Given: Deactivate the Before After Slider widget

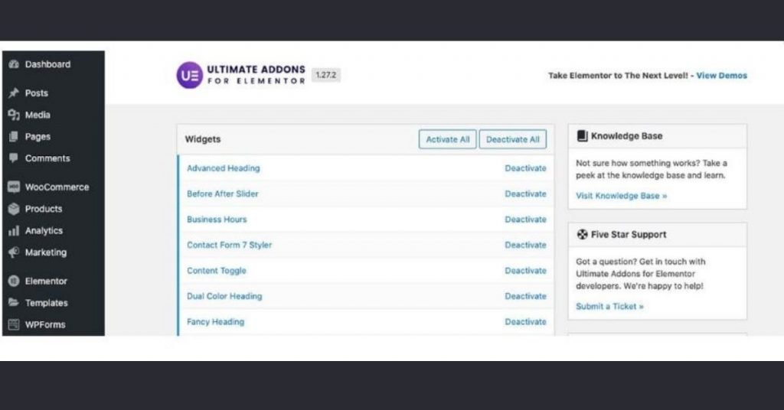Looking at the screenshot, I should pos(525,194).
